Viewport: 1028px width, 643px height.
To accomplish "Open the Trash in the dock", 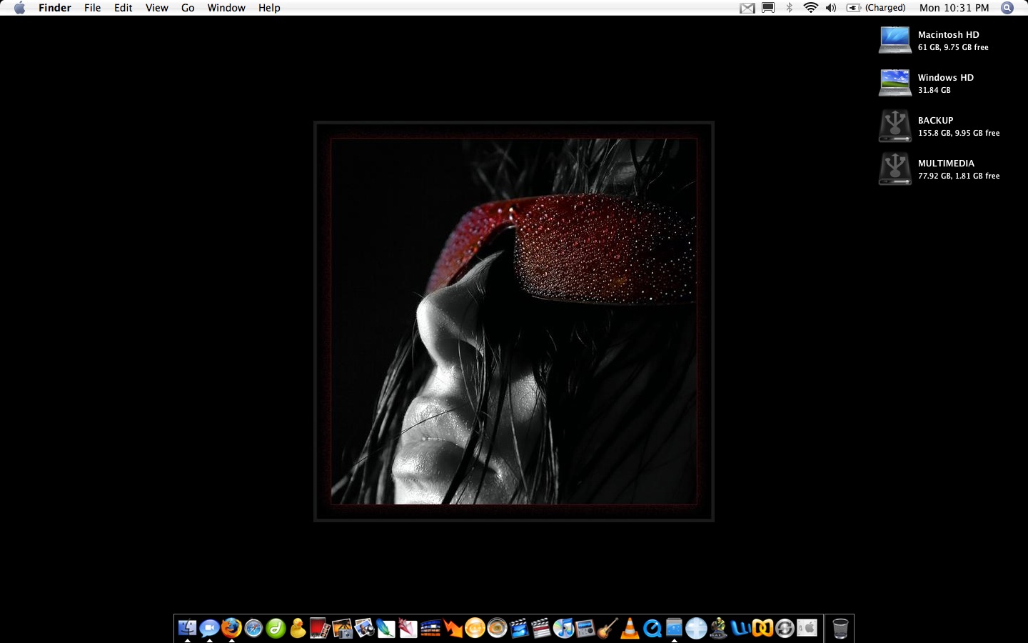I will tap(840, 628).
